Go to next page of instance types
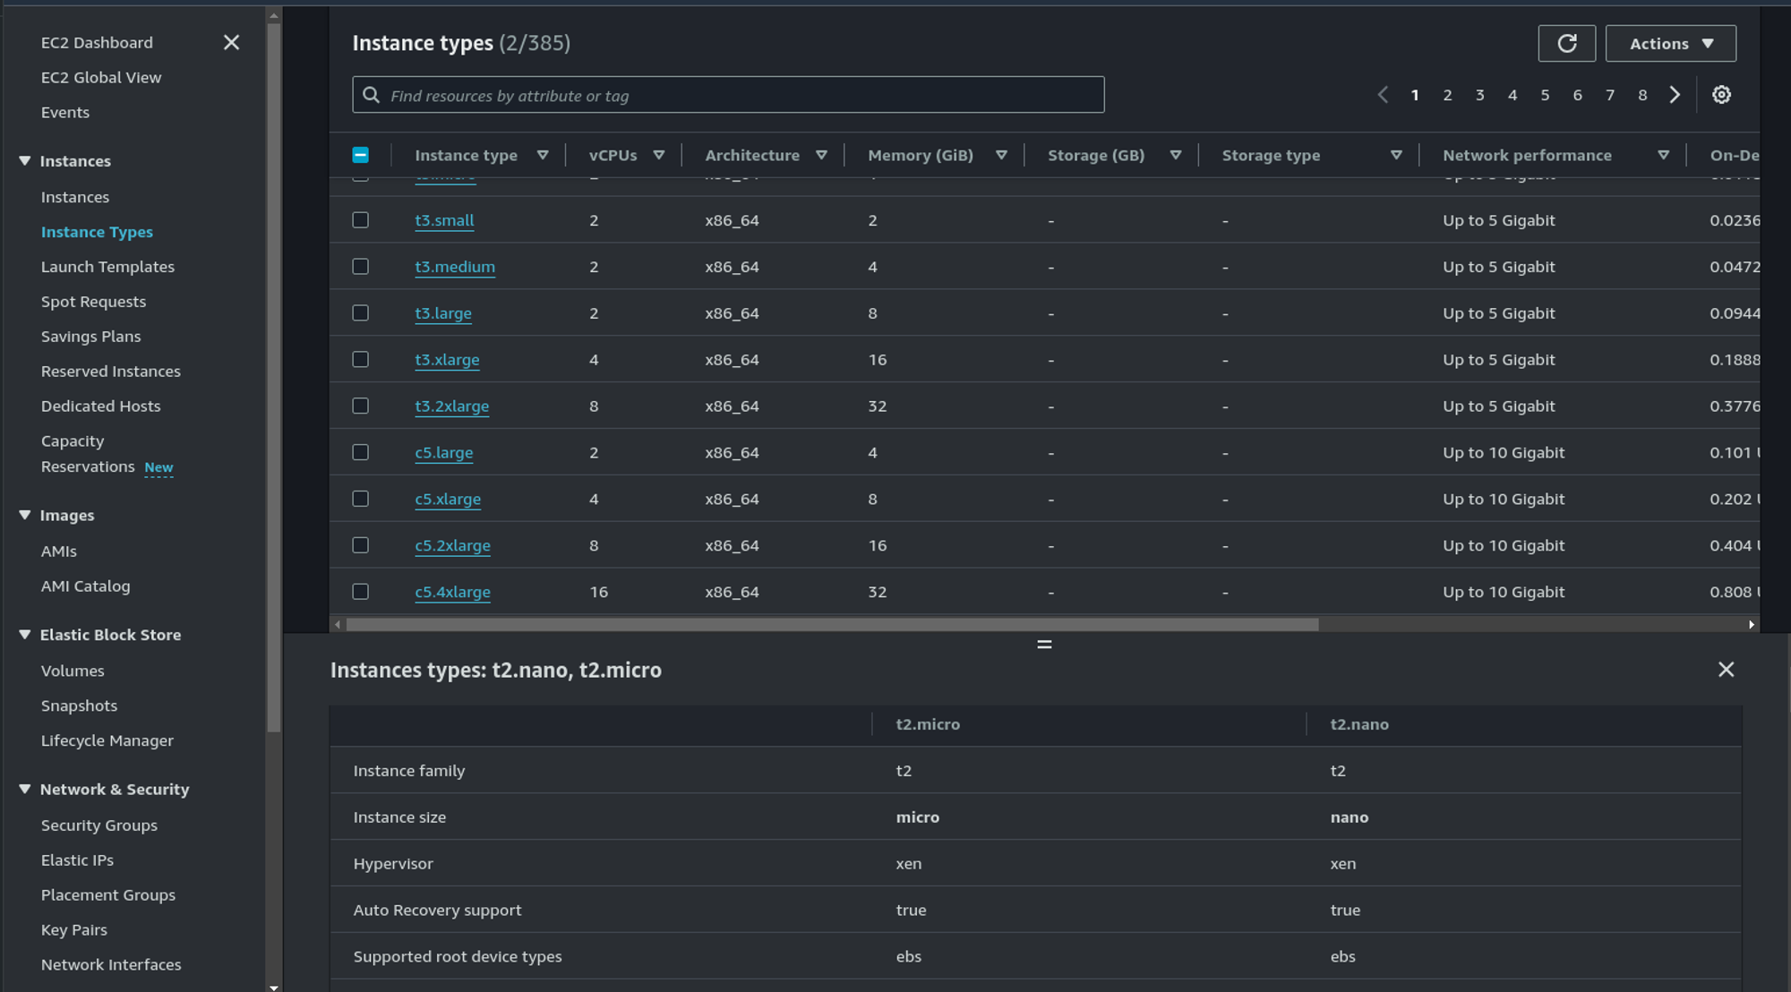The height and width of the screenshot is (992, 1791). tap(1675, 94)
